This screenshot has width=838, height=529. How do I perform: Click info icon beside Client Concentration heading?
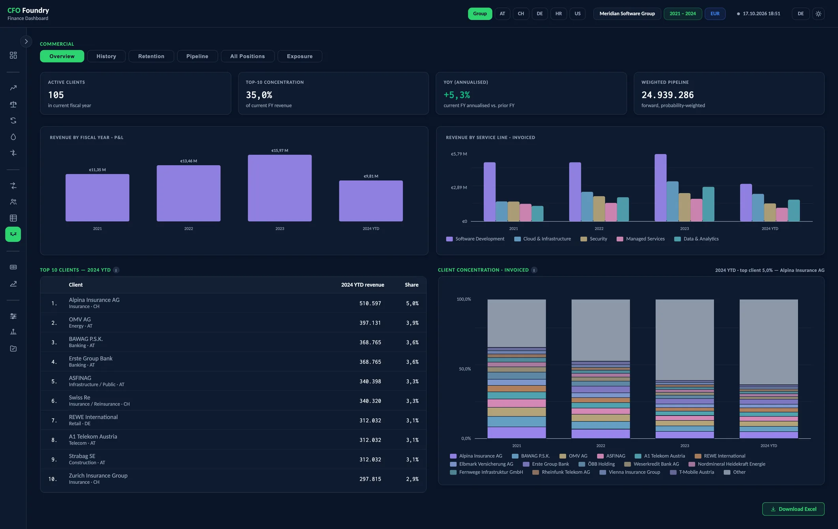click(534, 270)
